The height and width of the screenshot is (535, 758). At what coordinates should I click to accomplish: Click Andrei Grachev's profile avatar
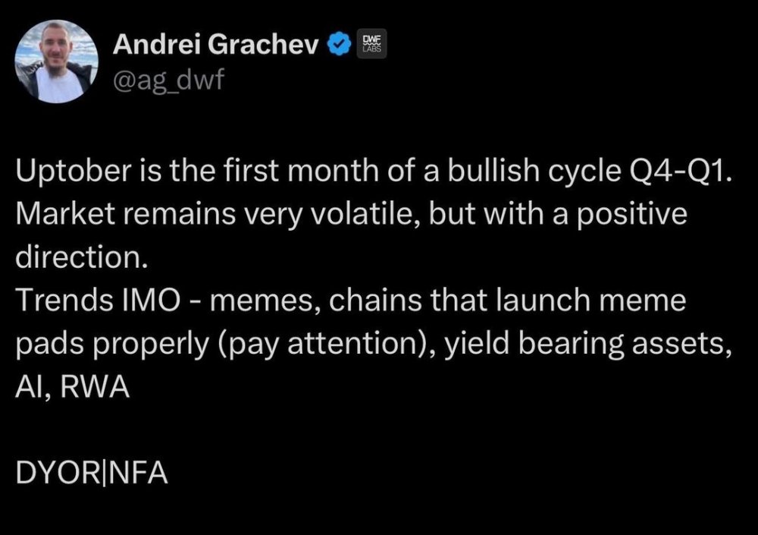coord(58,61)
